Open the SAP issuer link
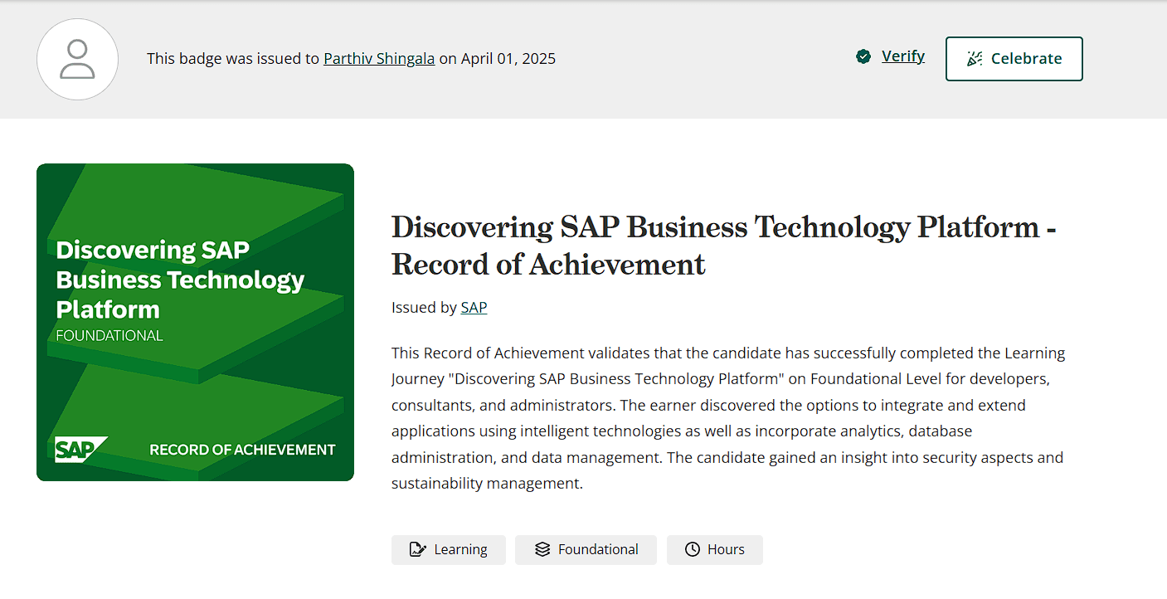Image resolution: width=1167 pixels, height=599 pixels. click(474, 308)
